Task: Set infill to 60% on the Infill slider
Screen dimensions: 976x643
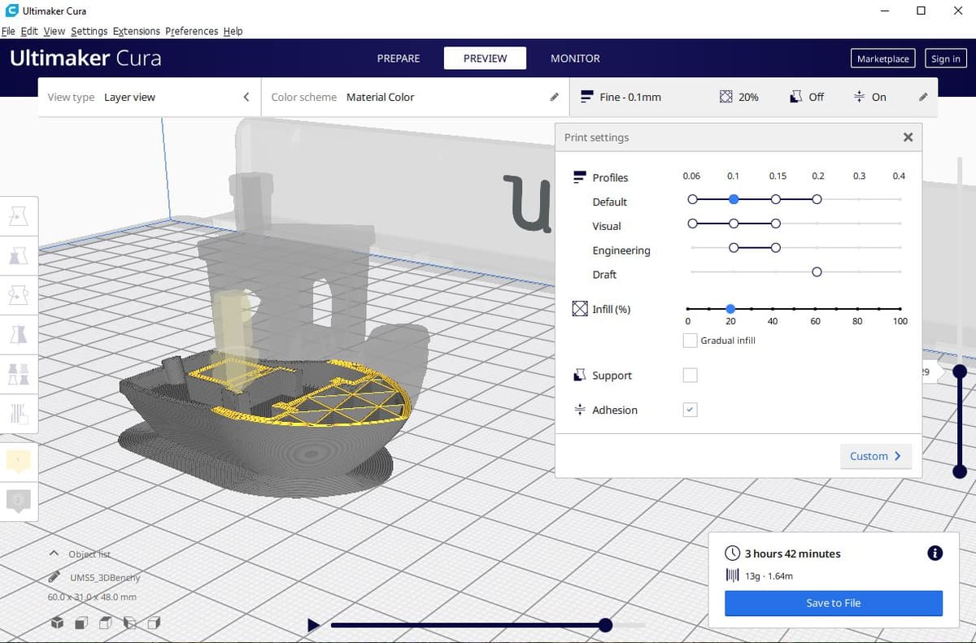Action: (815, 309)
